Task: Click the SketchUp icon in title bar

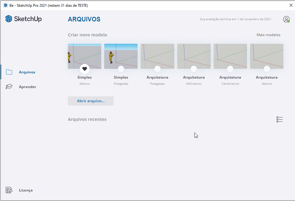Action: coord(5,5)
